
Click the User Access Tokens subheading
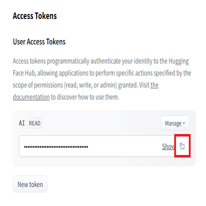[39, 41]
